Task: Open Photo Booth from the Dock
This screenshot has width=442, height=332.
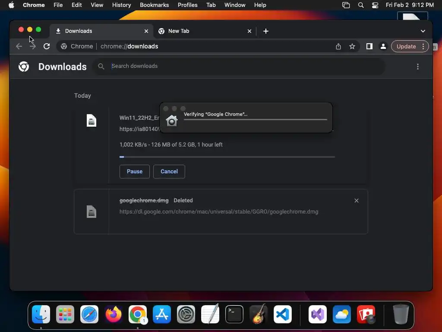Action: pyautogui.click(x=366, y=314)
